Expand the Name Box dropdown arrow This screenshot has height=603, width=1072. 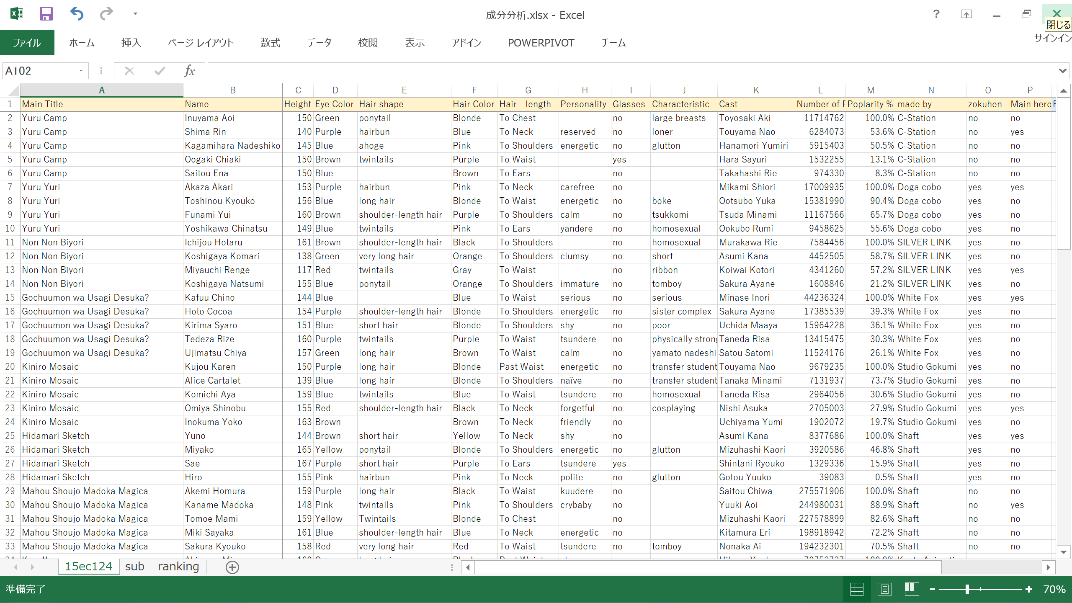[81, 71]
